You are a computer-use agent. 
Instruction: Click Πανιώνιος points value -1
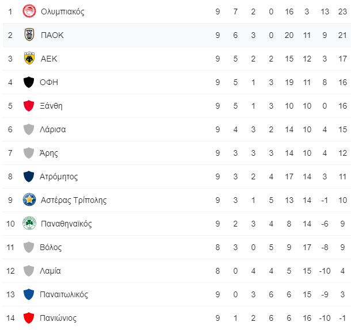coord(342,318)
